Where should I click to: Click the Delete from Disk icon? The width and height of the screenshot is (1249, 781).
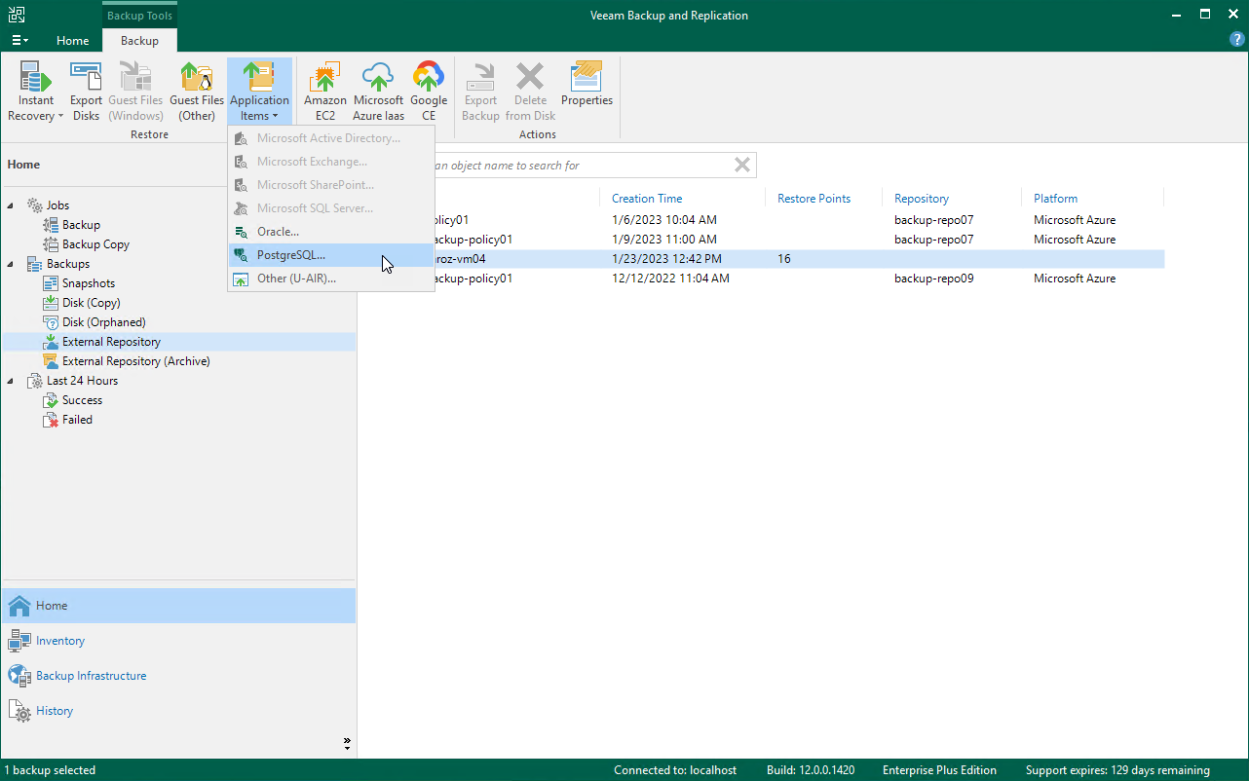tap(530, 92)
